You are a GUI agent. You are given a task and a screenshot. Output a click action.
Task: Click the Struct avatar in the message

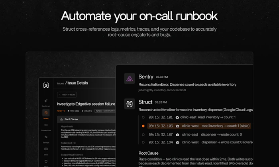130,104
